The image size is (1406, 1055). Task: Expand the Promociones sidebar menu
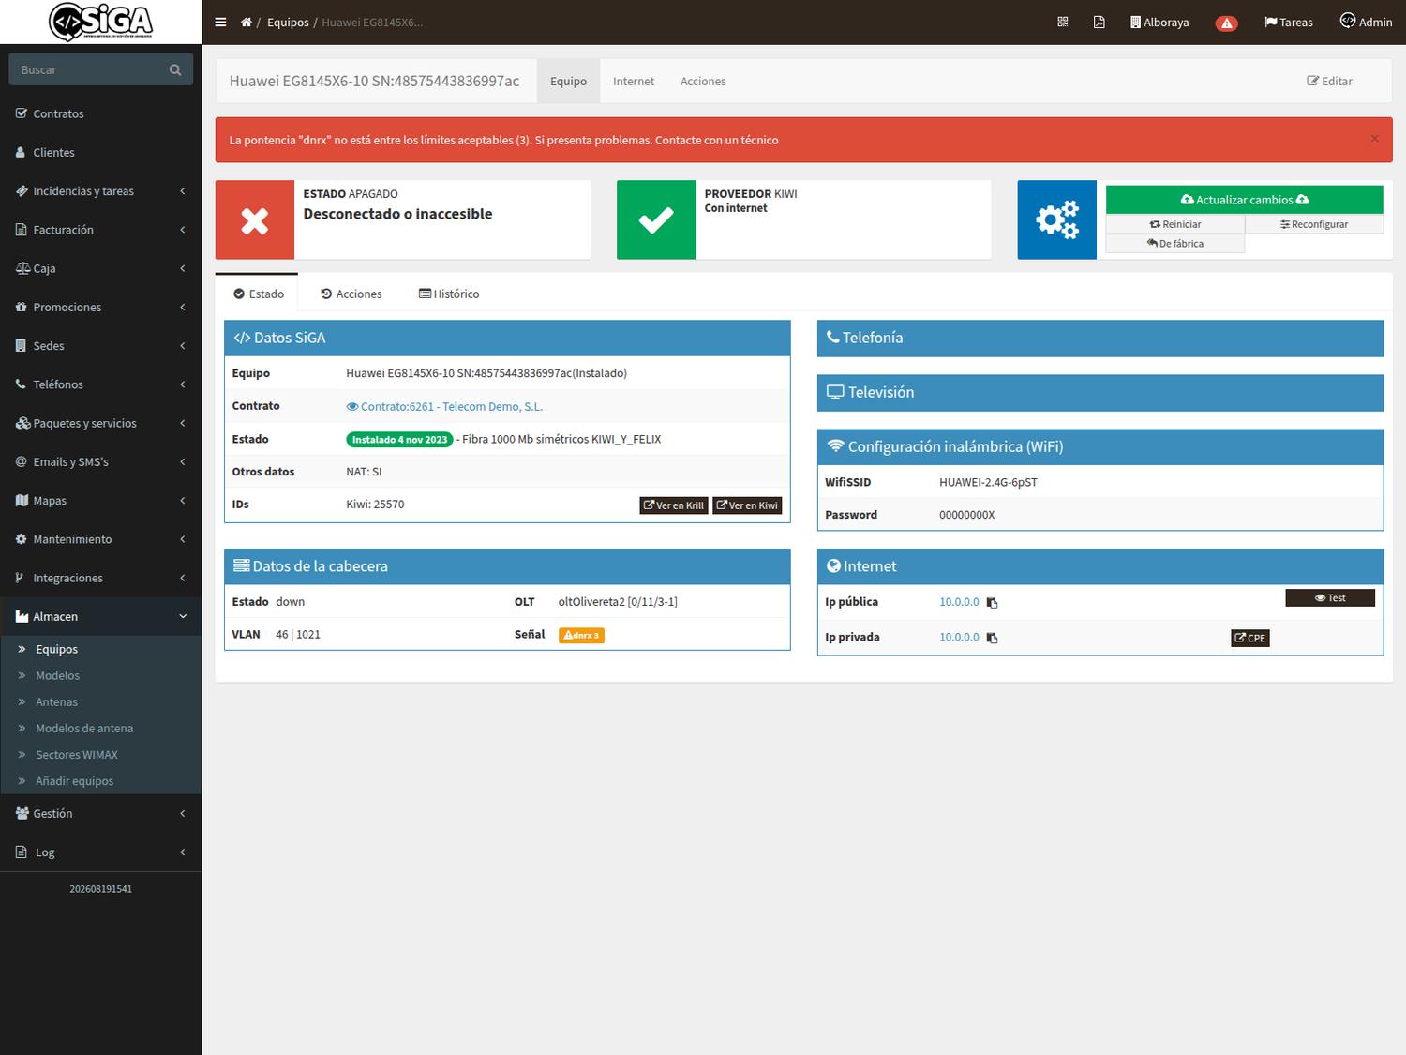pos(101,307)
